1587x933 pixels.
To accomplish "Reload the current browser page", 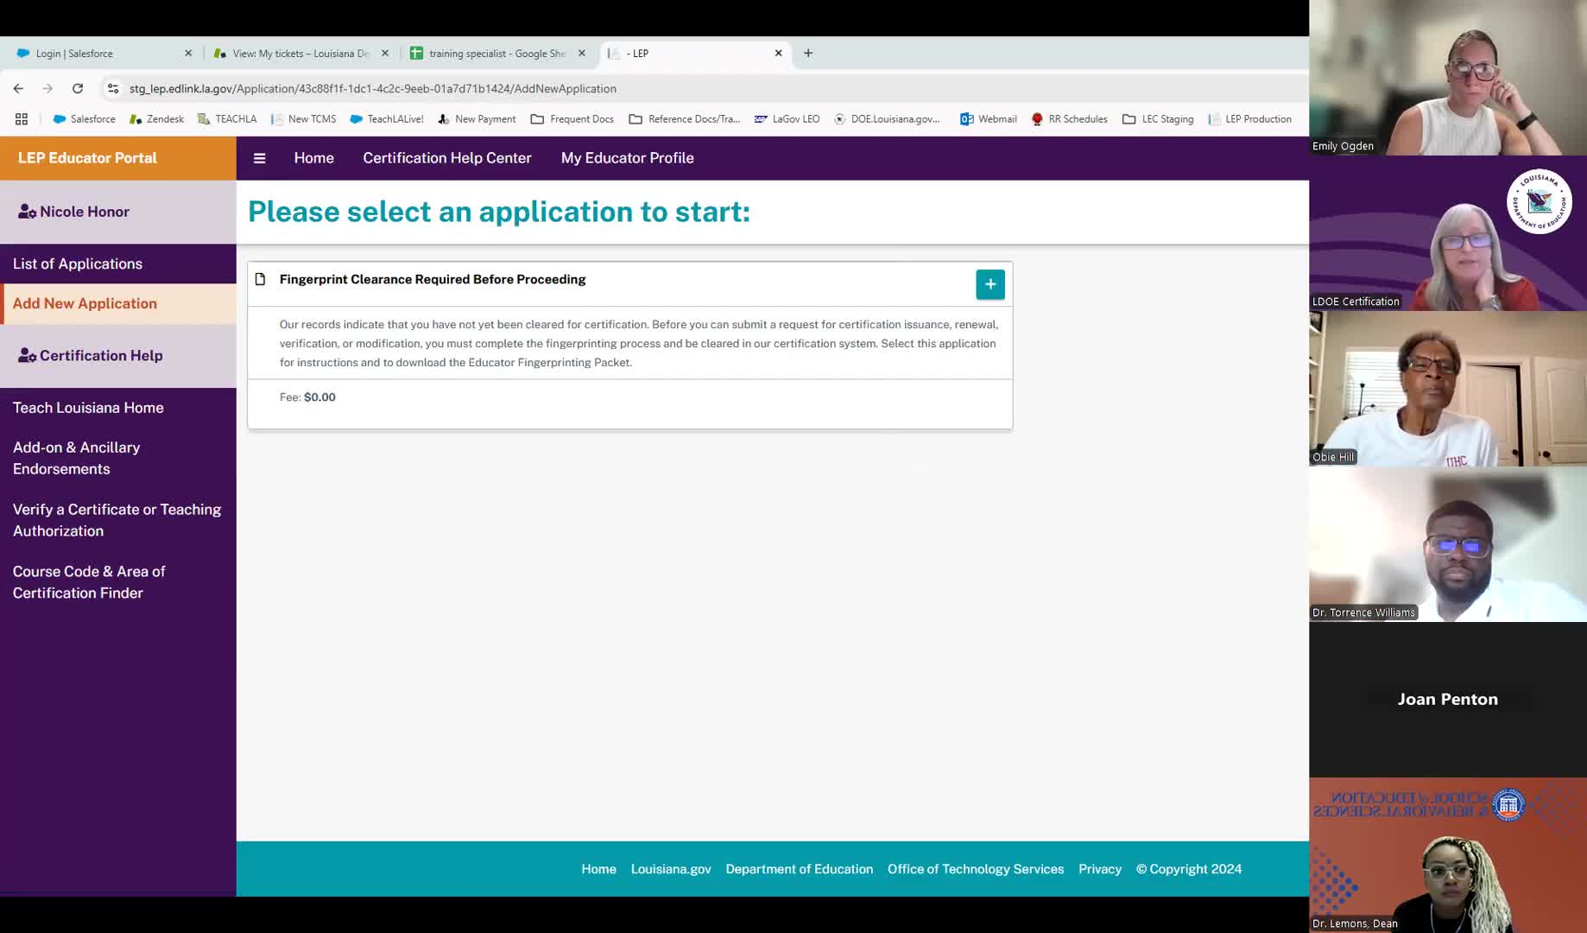I will coord(78,88).
